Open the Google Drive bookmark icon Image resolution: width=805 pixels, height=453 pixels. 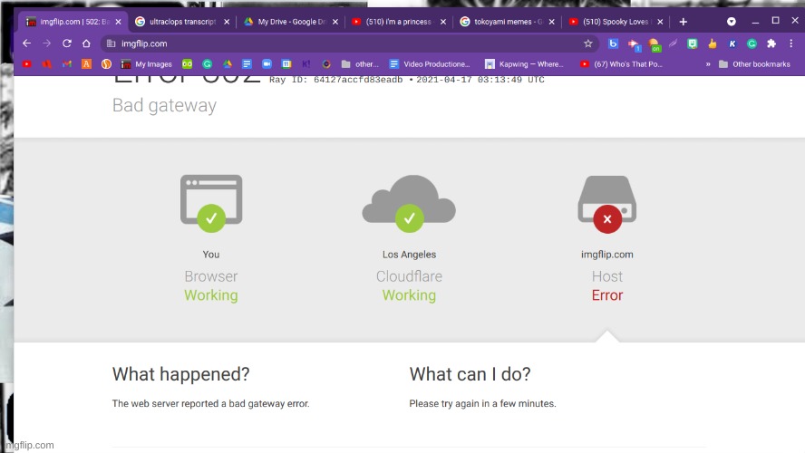click(x=227, y=64)
